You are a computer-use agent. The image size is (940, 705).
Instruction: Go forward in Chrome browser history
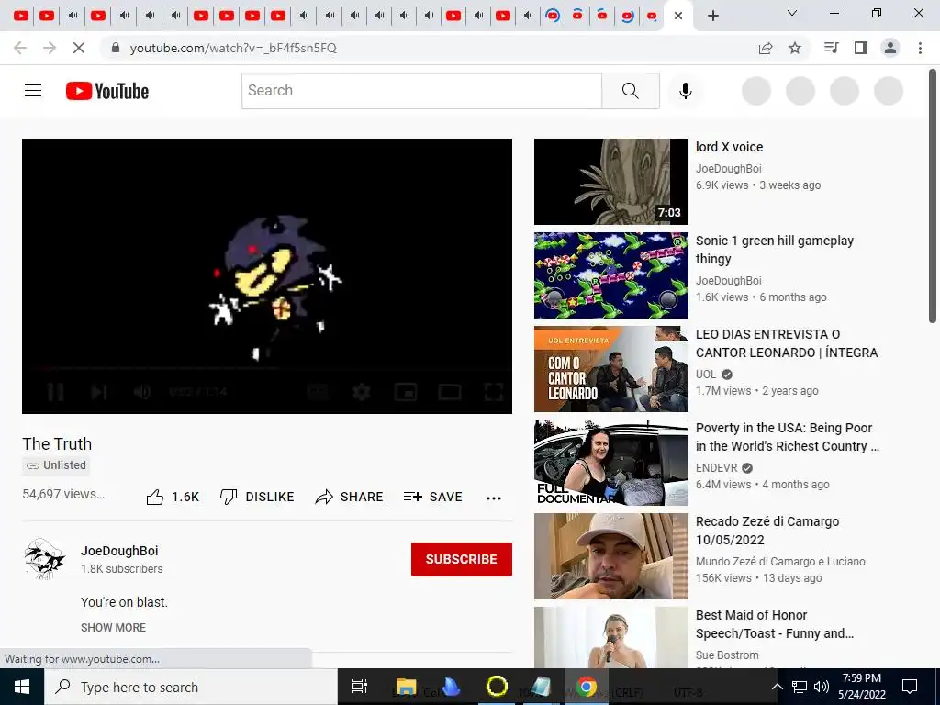point(50,48)
